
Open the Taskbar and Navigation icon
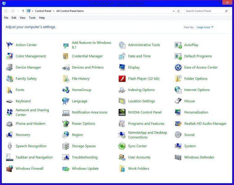click(x=10, y=157)
